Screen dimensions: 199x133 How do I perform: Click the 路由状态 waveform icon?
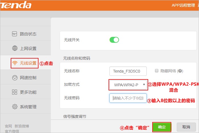[15, 34]
